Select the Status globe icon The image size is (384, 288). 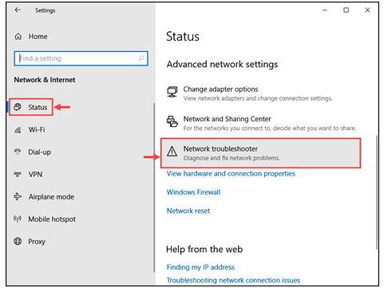point(18,107)
